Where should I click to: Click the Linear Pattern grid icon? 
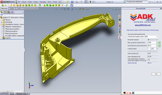(40, 5)
